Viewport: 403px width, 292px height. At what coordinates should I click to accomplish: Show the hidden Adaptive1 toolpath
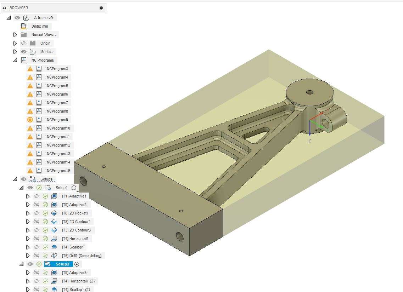click(37, 196)
